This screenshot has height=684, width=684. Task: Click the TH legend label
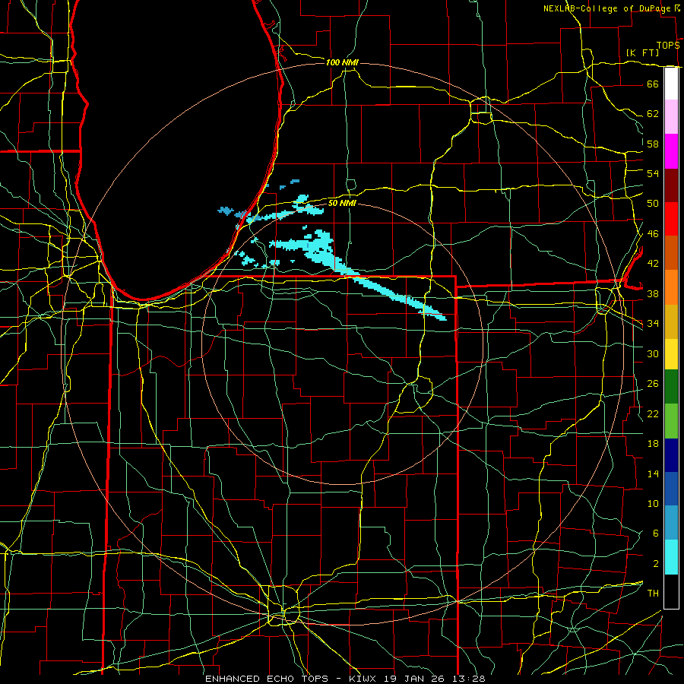653,594
